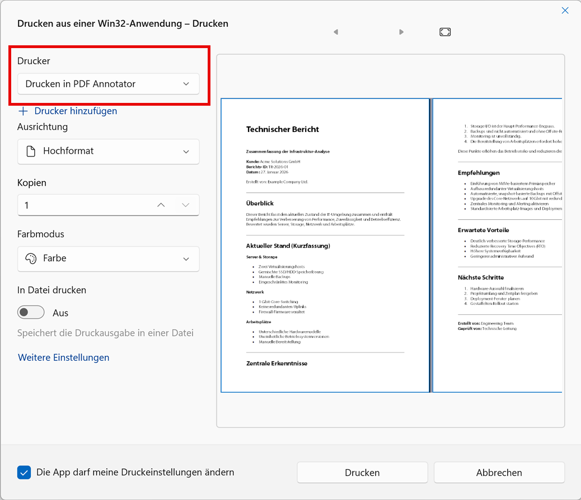The height and width of the screenshot is (500, 581).
Task: Click the previous page preview arrow
Action: pyautogui.click(x=336, y=32)
